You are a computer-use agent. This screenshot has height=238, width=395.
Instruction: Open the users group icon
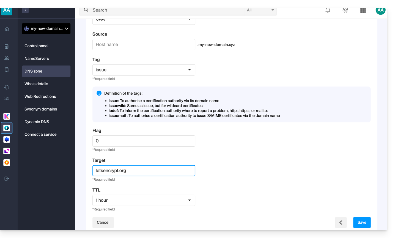(x=7, y=58)
